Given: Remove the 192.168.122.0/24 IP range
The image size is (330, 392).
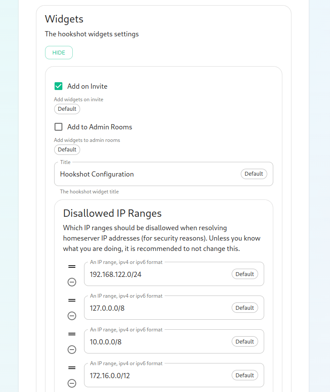Looking at the screenshot, I should click(x=72, y=282).
